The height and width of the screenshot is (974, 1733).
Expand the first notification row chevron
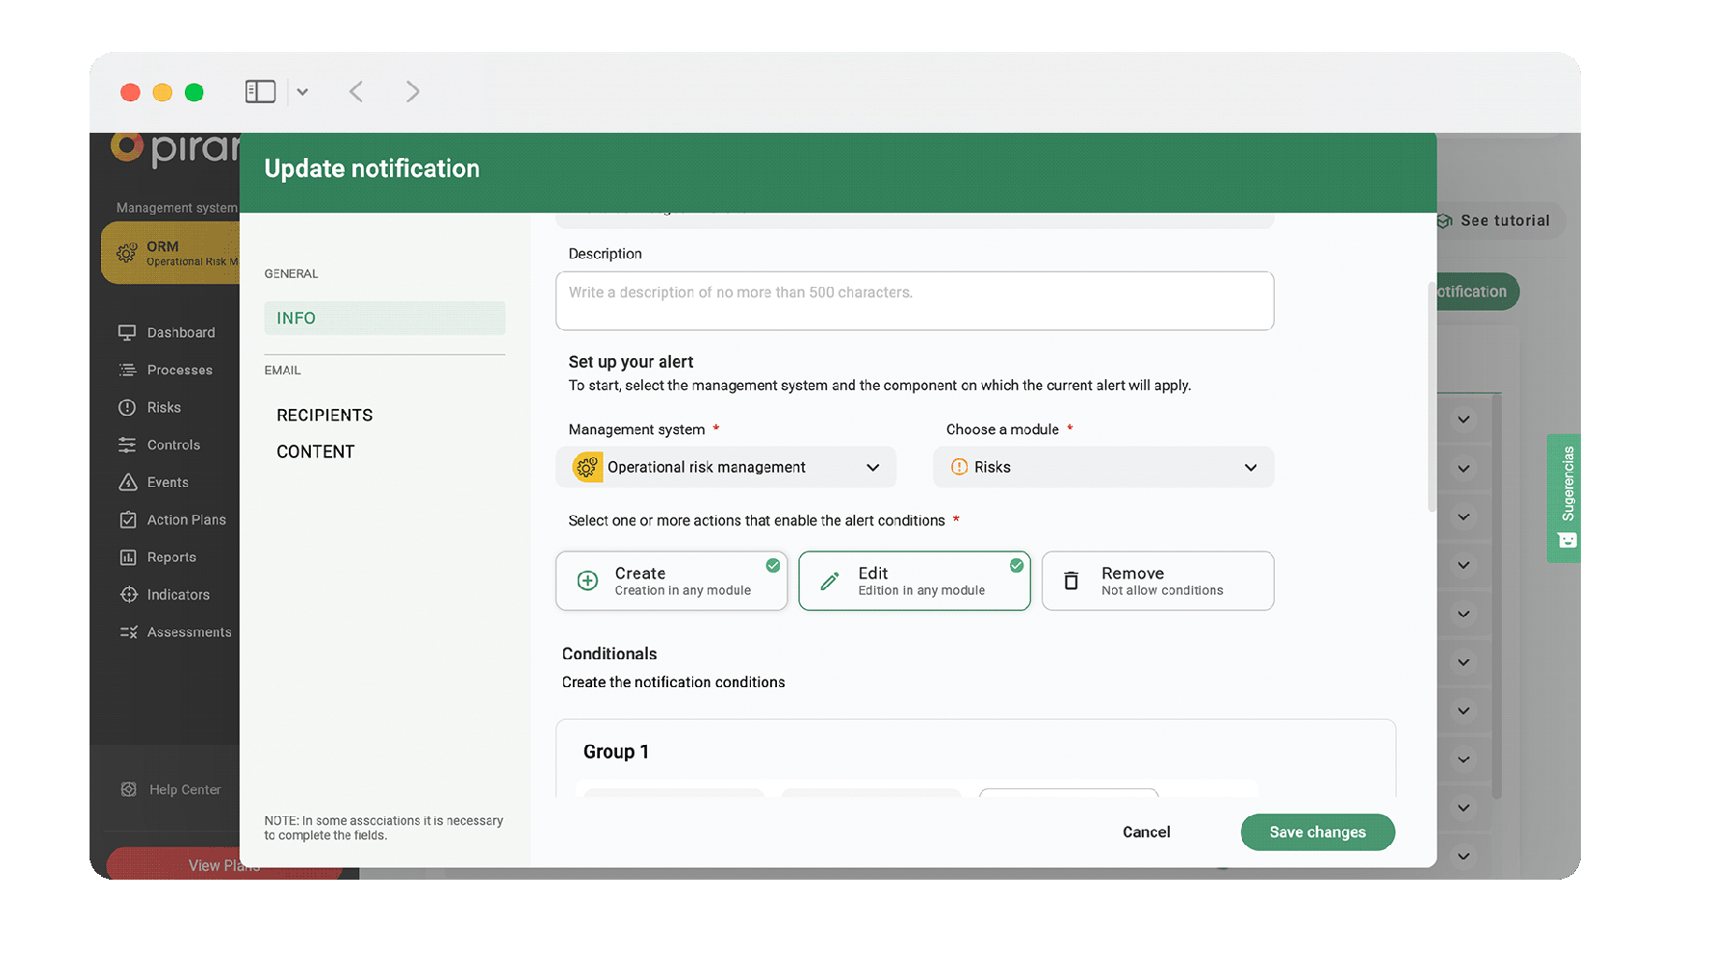coord(1462,419)
